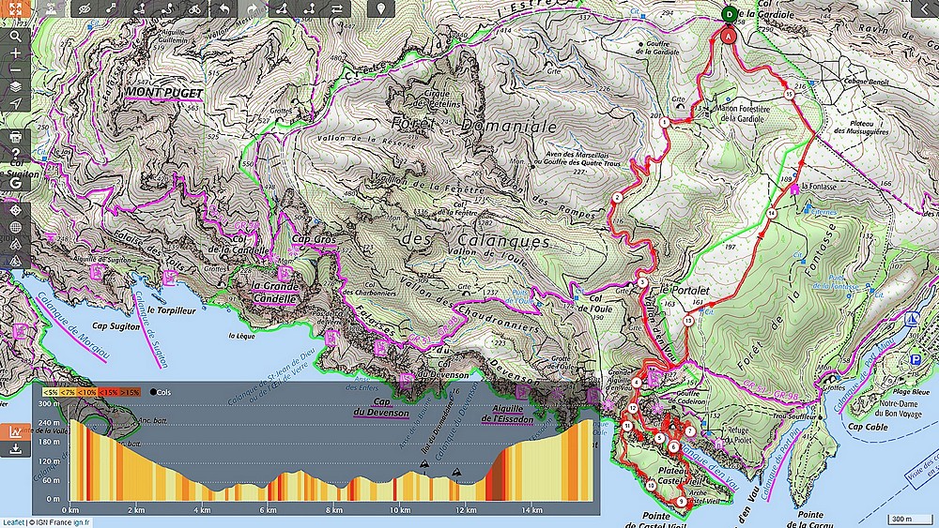
Task: Zoom in with the plus button
Action: point(15,53)
